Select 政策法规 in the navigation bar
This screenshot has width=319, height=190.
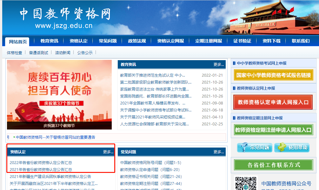[x=137, y=41]
